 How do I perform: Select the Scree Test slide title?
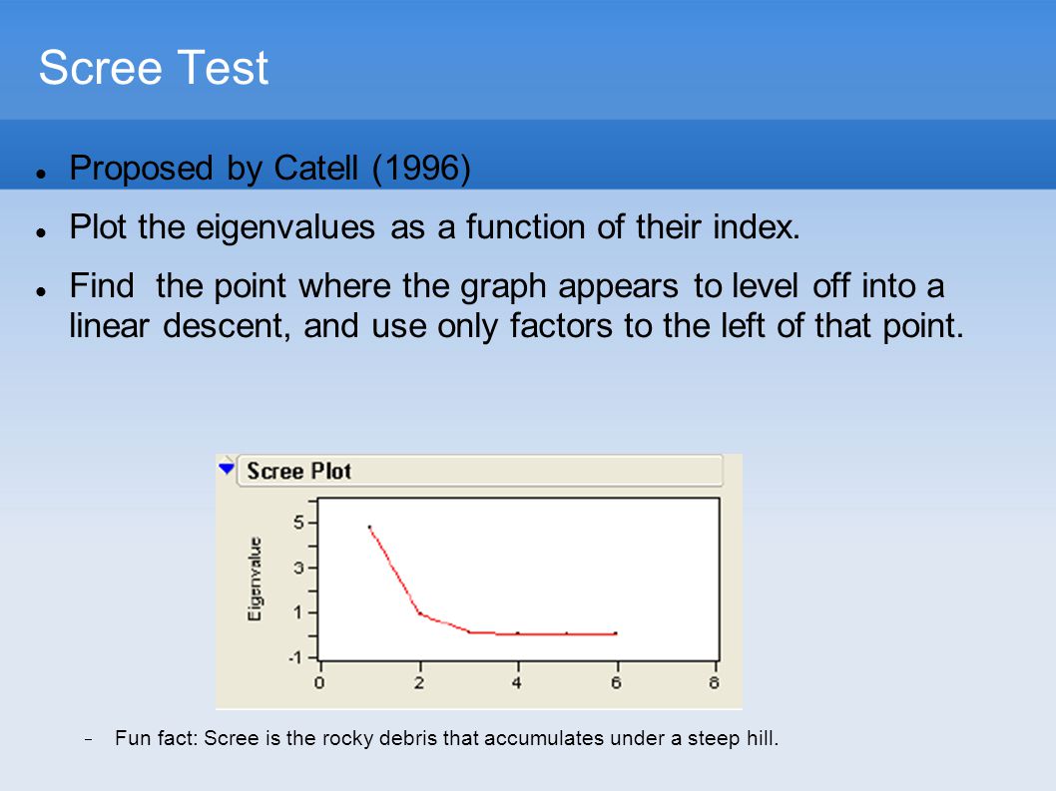154,67
